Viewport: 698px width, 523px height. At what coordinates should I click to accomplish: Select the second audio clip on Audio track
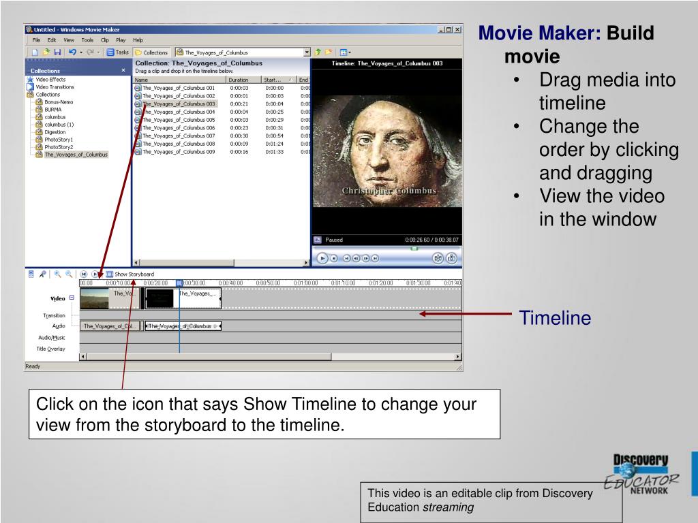coord(183,326)
